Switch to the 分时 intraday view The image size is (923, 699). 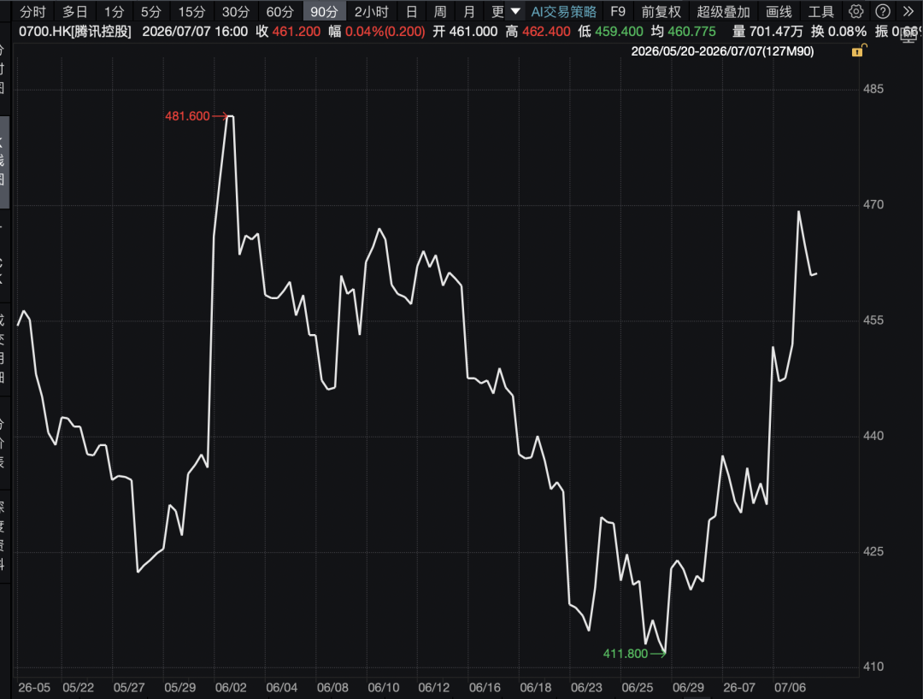coord(32,11)
